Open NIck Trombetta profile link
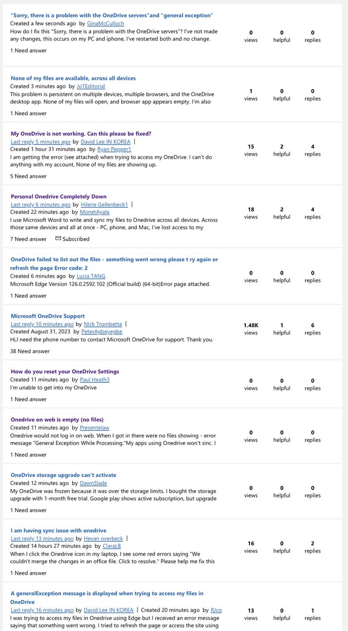348x631 pixels. tap(103, 324)
